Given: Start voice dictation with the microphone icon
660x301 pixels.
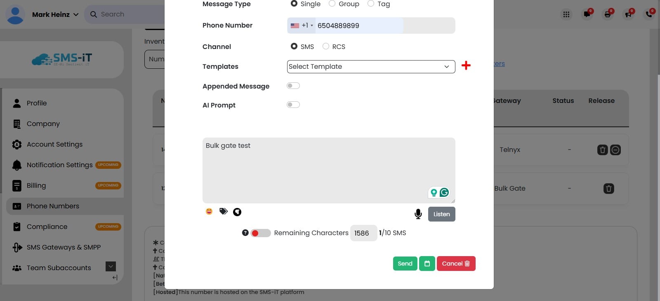Looking at the screenshot, I should (418, 214).
